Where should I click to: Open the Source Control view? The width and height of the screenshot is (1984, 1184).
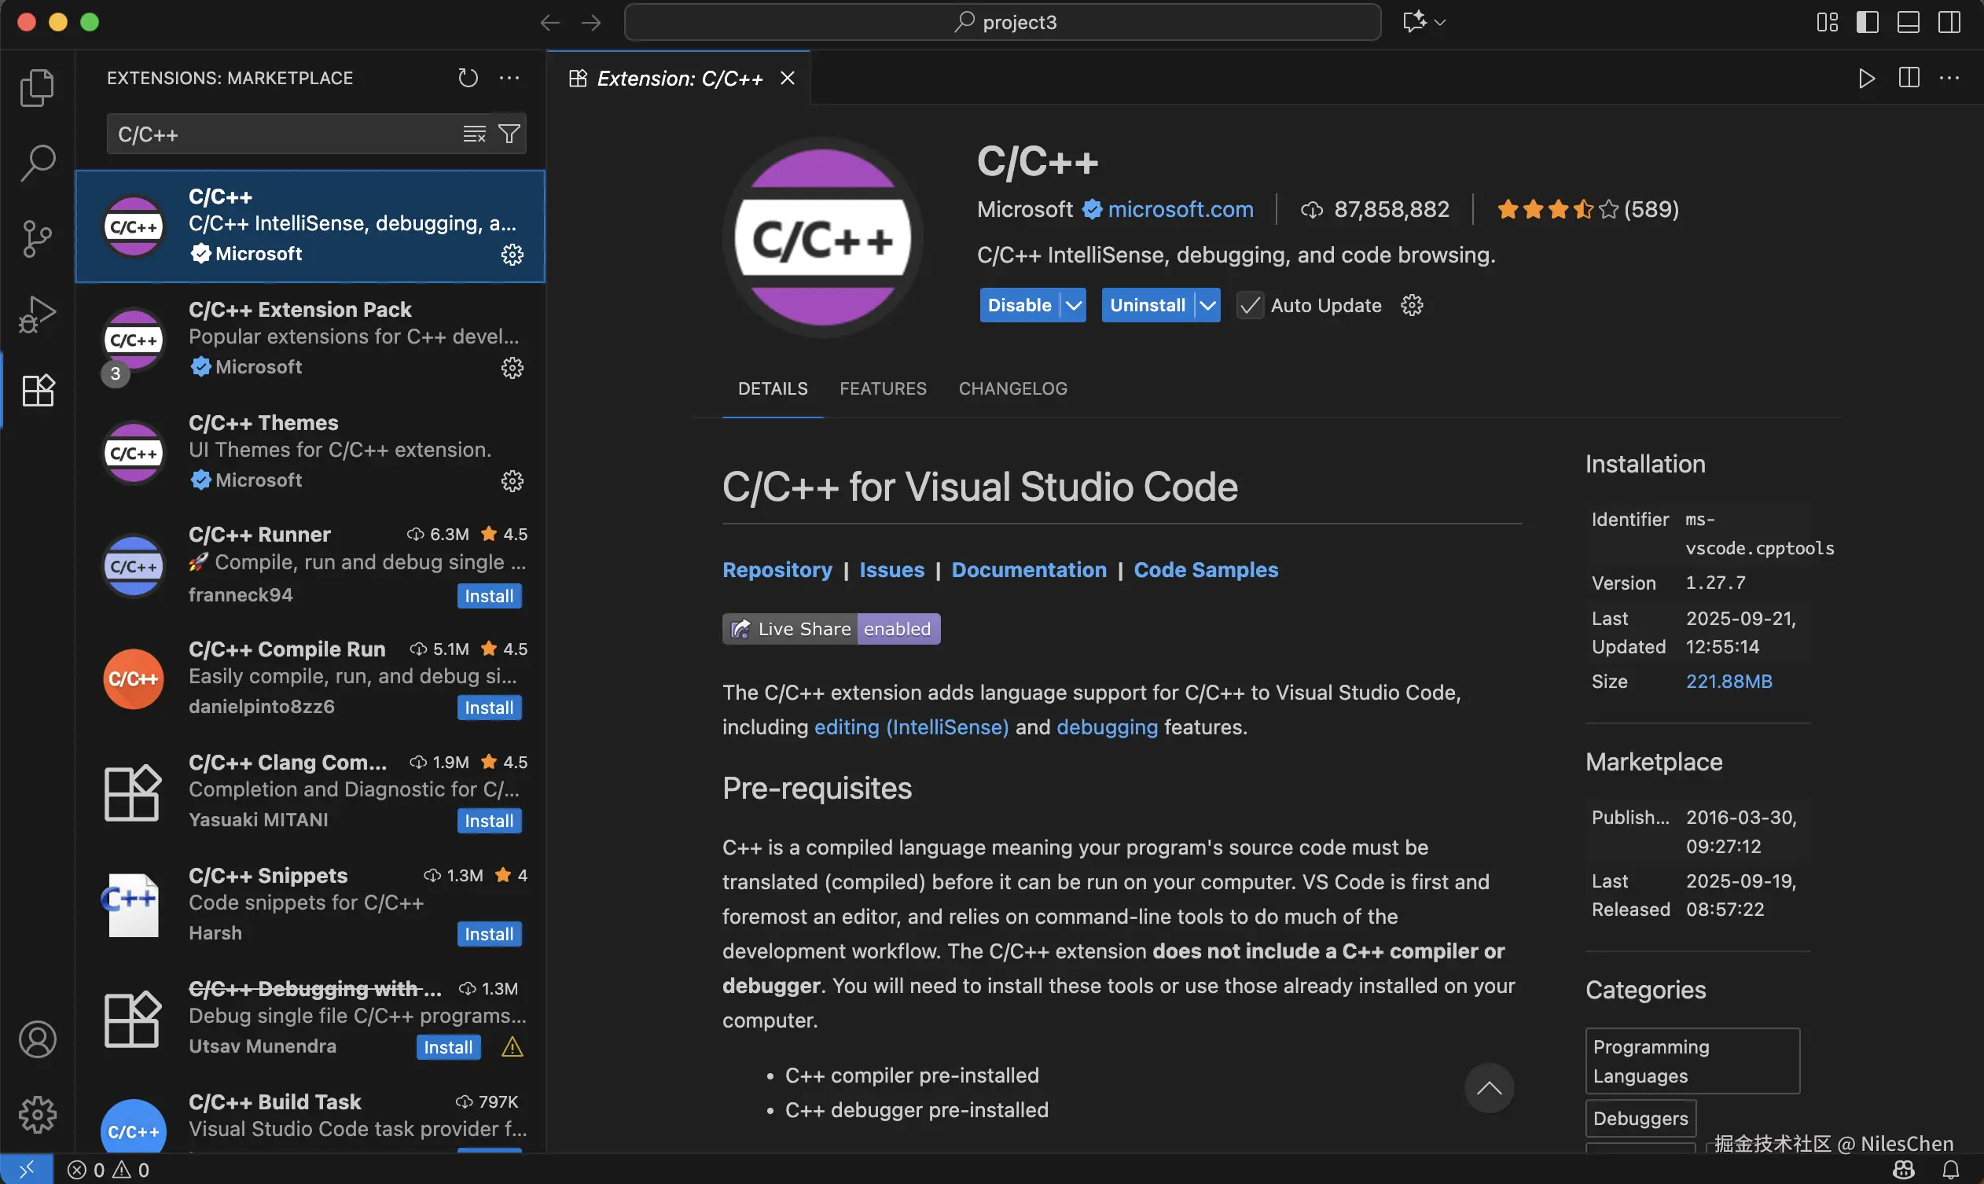37,238
